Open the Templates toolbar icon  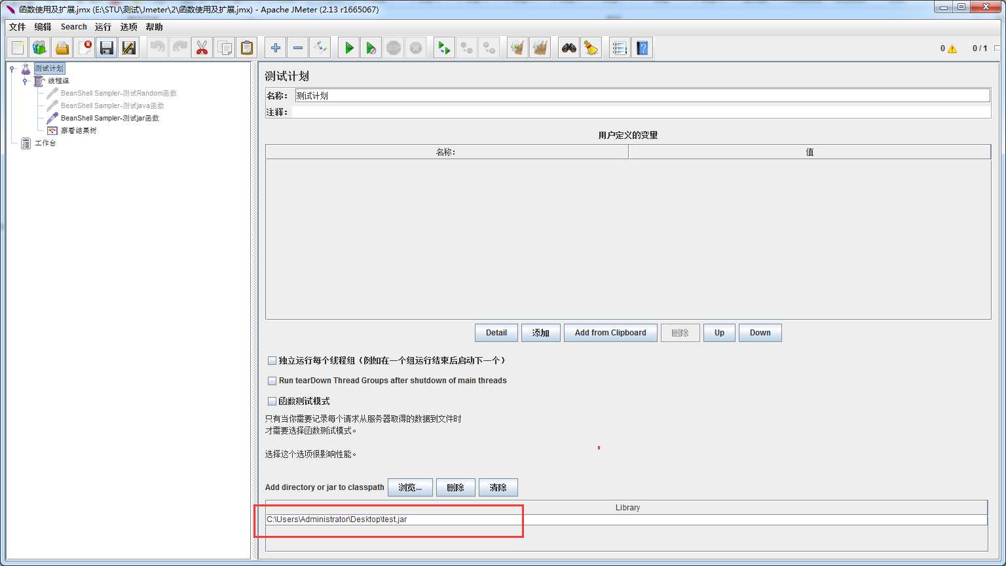[x=40, y=48]
